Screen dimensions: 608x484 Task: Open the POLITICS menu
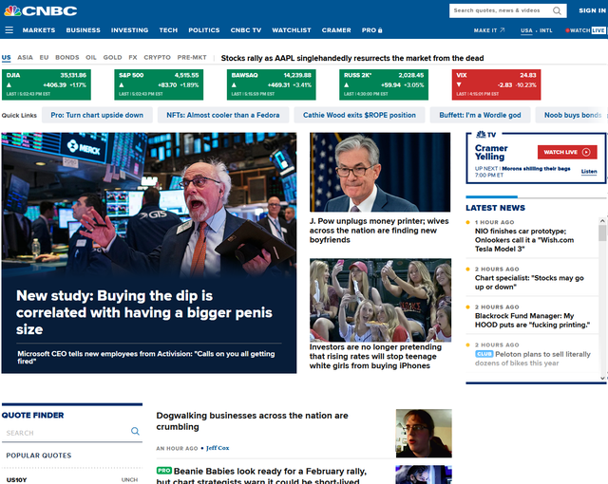click(x=204, y=30)
